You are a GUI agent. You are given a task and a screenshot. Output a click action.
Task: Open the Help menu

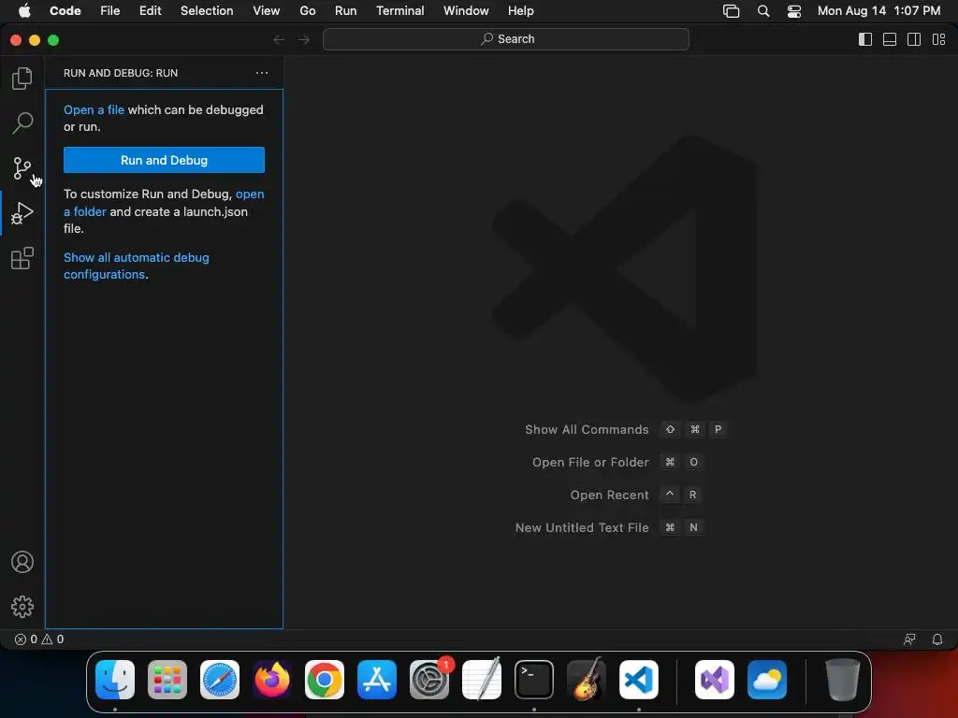[x=520, y=11]
